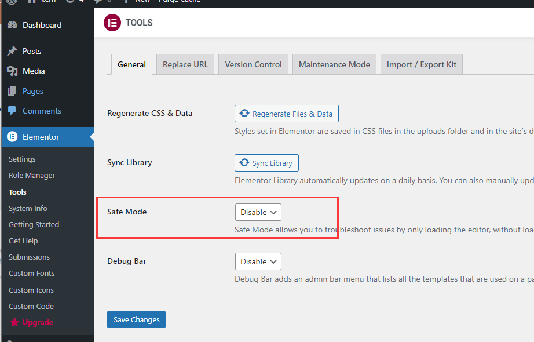Viewport: 534px width, 342px height.
Task: Click the Elementor logo beside TOOLS heading
Action: click(x=112, y=23)
